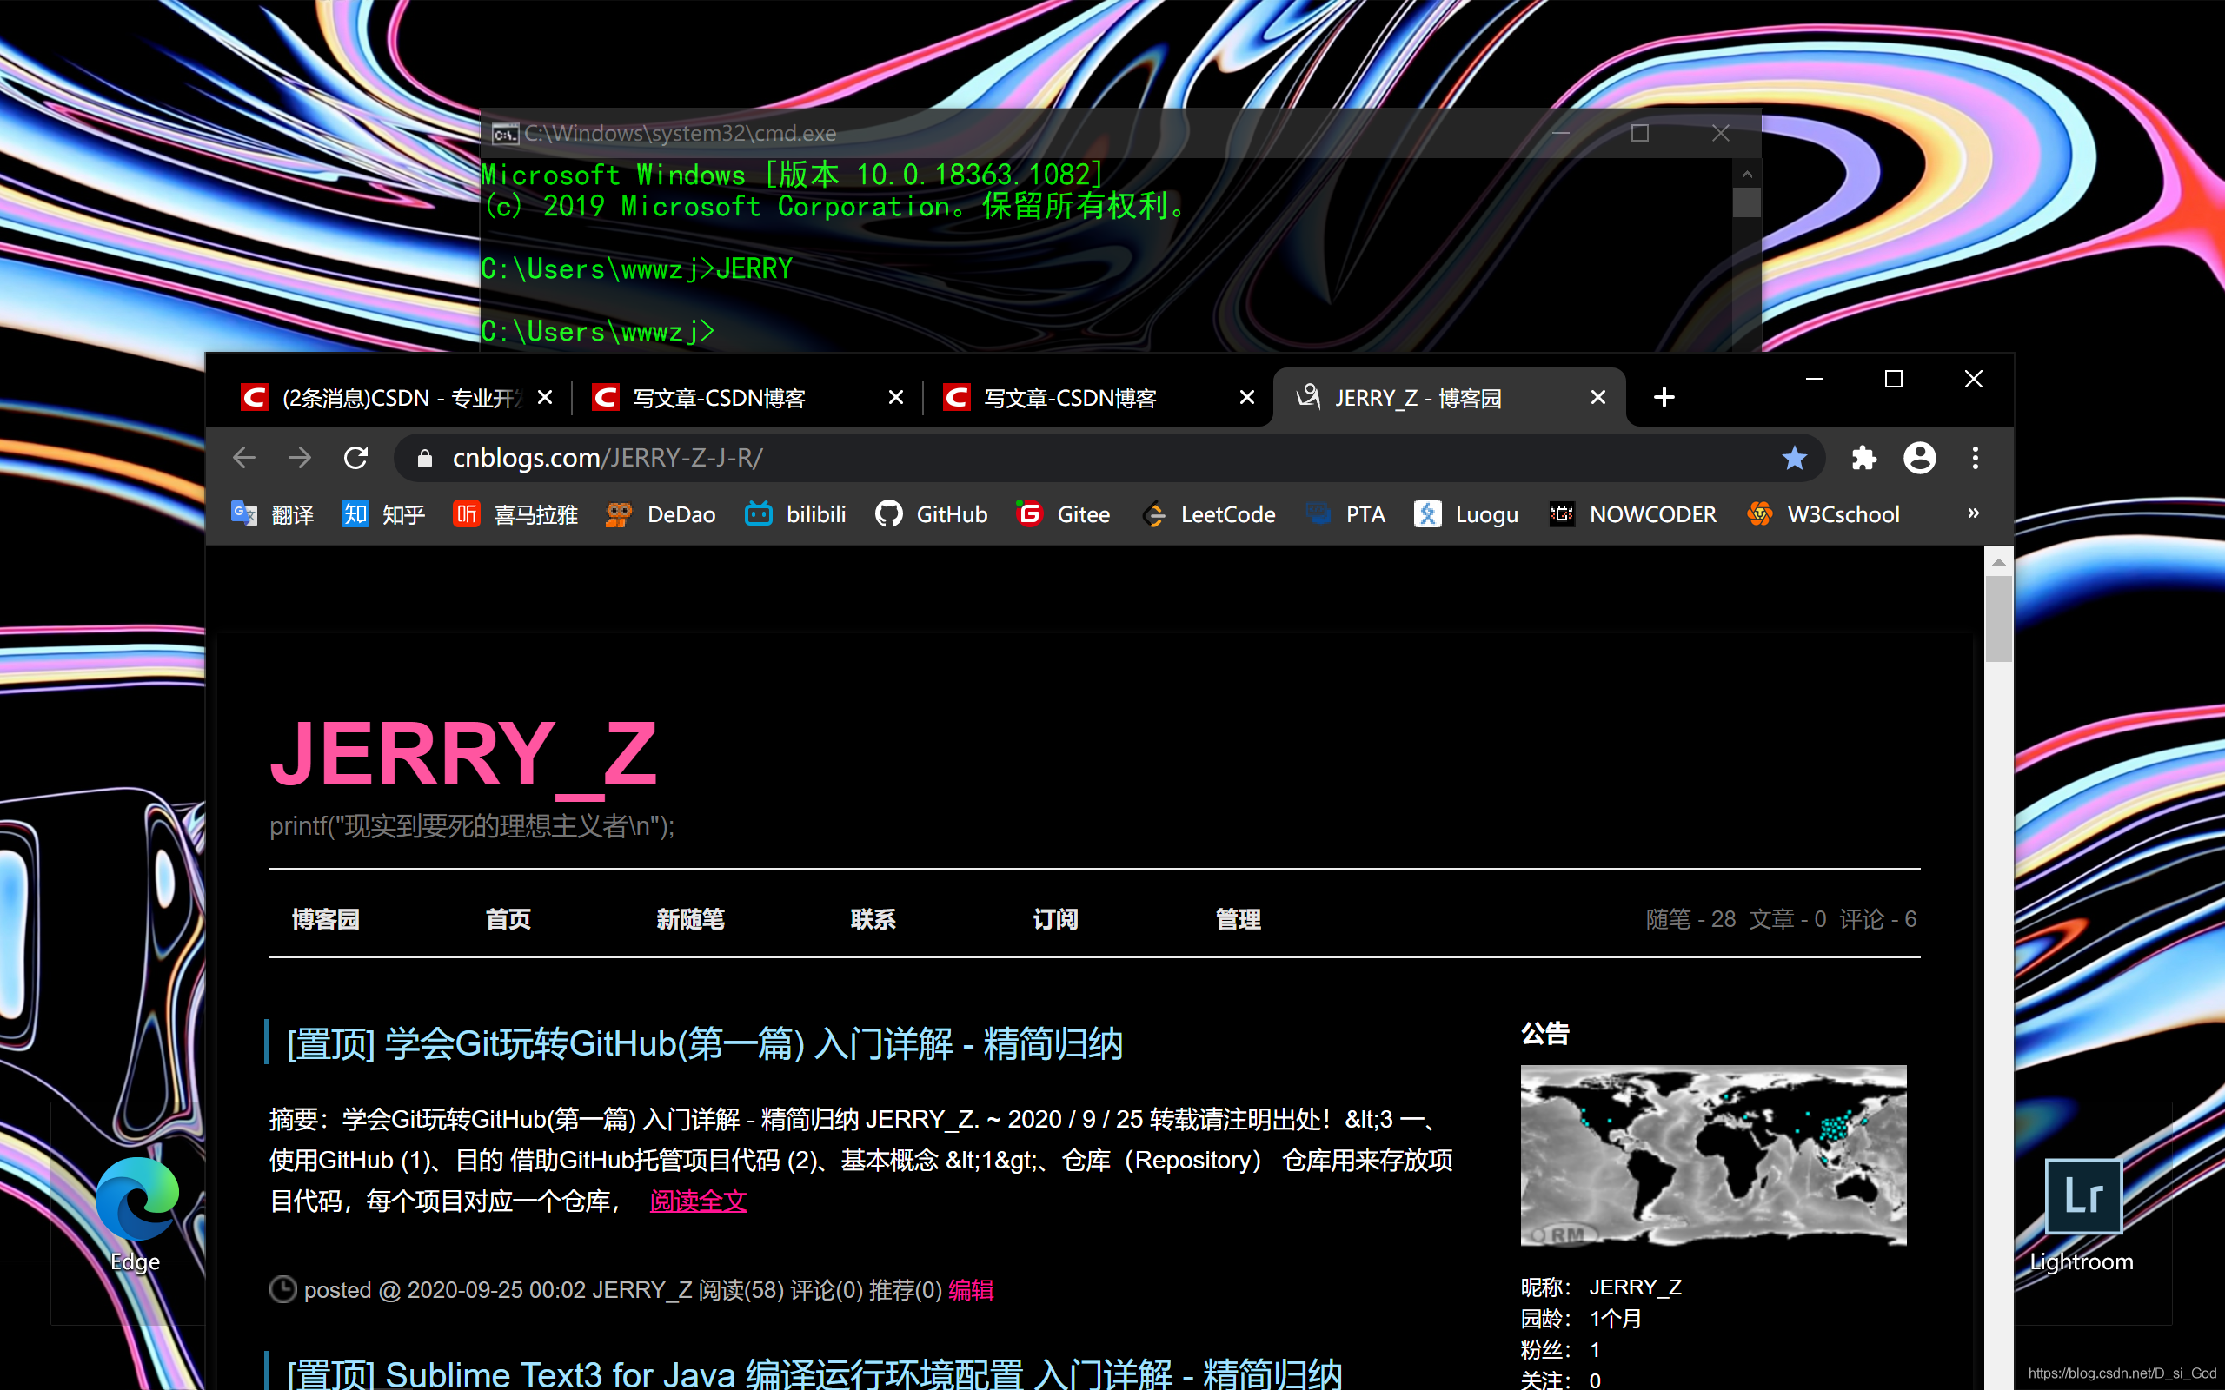Click the bookmark star icon
The height and width of the screenshot is (1390, 2225).
pos(1794,458)
